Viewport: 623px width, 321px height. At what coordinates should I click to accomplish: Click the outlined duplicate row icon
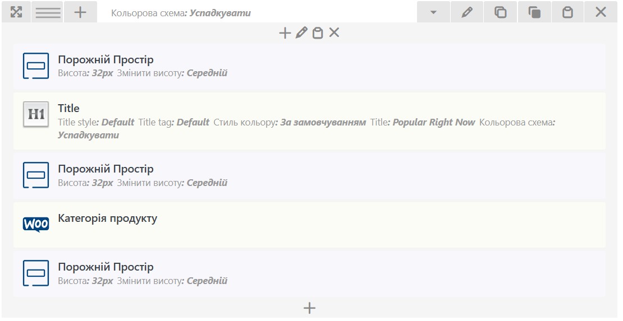click(500, 12)
